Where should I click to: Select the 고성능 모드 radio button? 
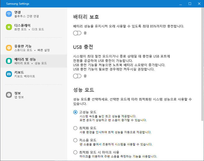click(75, 112)
